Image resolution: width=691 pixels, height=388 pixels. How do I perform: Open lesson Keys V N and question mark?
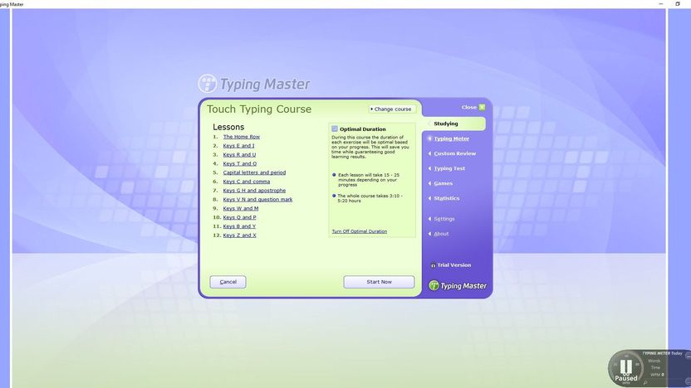coord(257,199)
